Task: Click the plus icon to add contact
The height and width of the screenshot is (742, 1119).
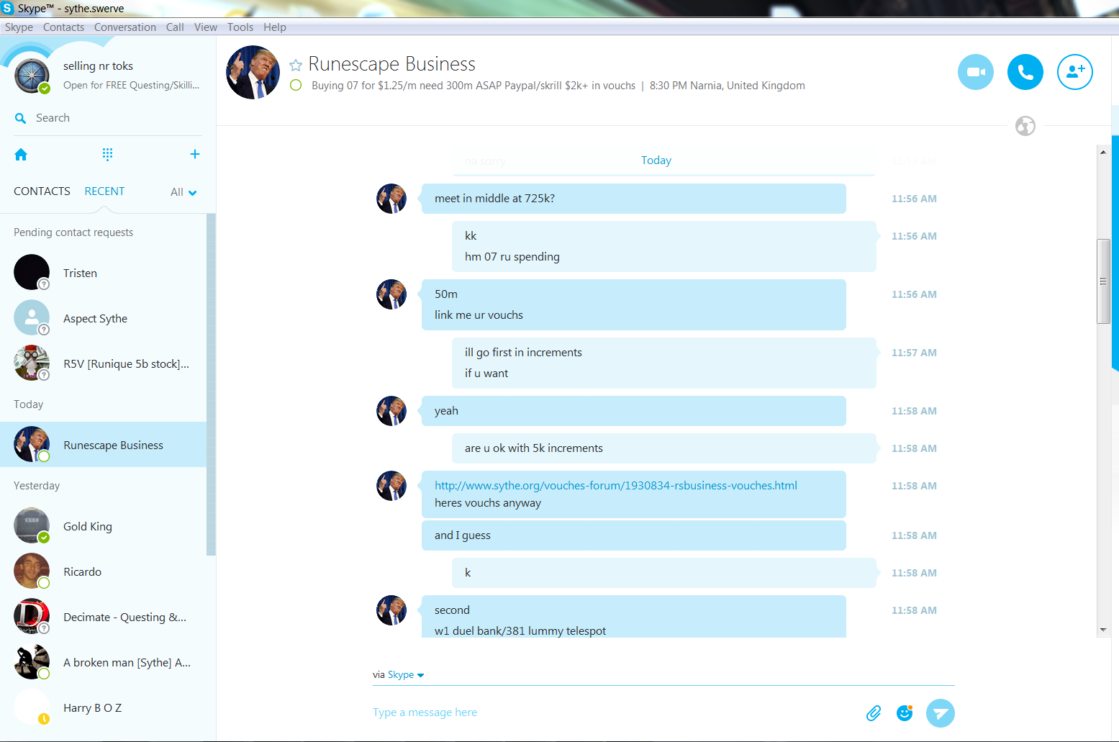Action: pos(195,154)
